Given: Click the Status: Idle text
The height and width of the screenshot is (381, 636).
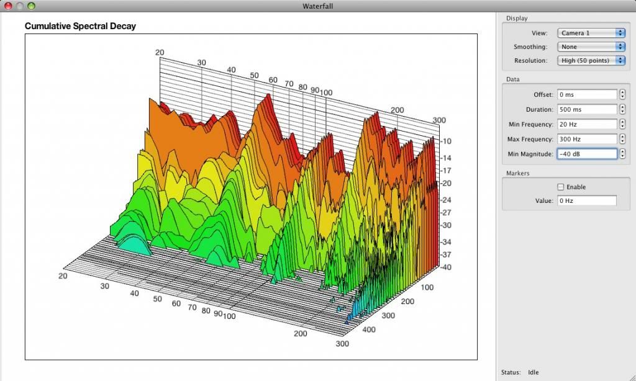Looking at the screenshot, I should tap(520, 372).
